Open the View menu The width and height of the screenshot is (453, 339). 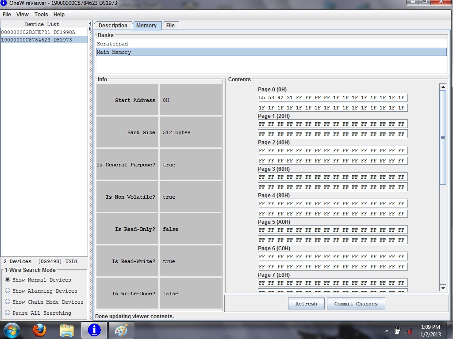point(22,15)
